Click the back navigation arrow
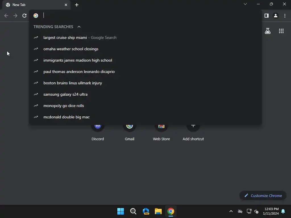291x218 pixels. [6, 16]
